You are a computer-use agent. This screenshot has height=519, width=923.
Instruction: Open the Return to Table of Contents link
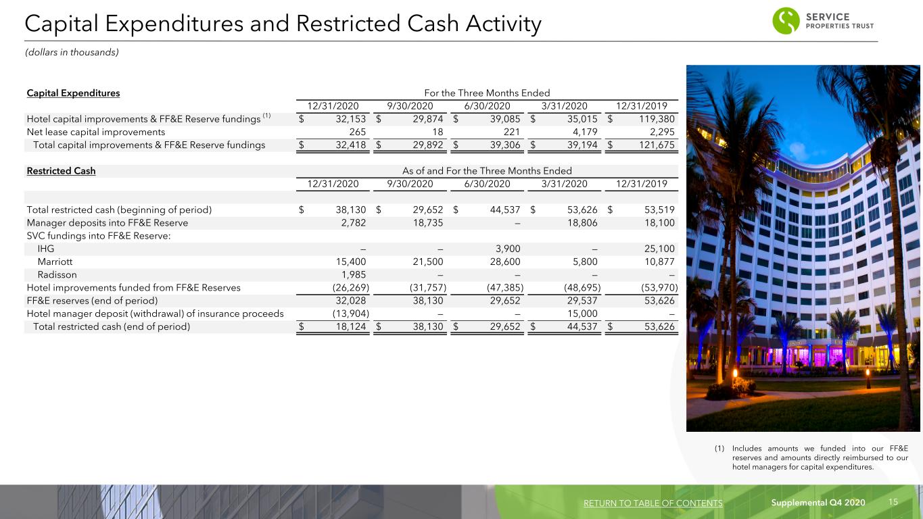pyautogui.click(x=653, y=503)
